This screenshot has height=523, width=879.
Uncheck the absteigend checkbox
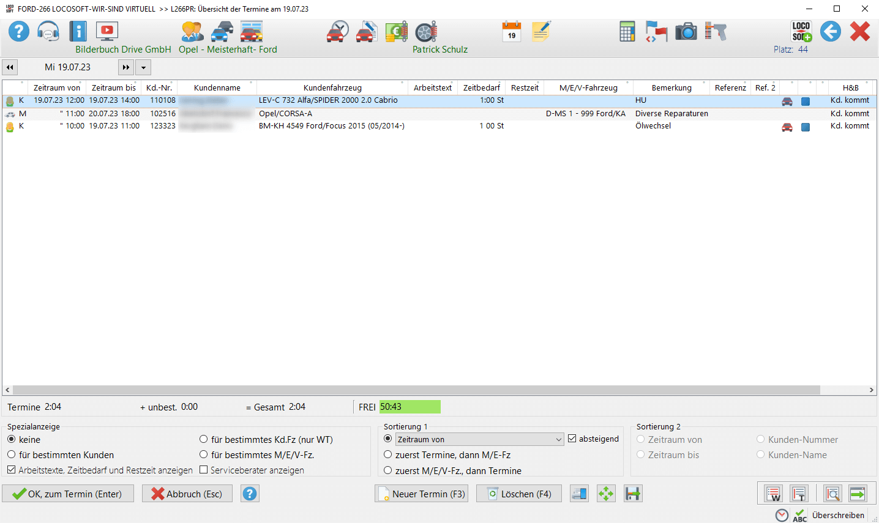572,439
